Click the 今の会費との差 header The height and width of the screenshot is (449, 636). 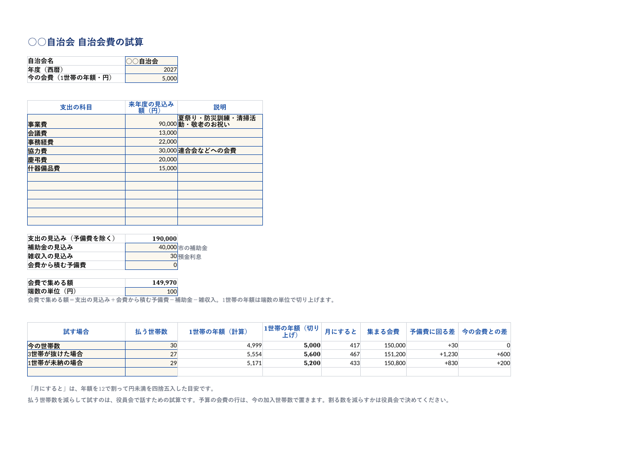point(484,332)
